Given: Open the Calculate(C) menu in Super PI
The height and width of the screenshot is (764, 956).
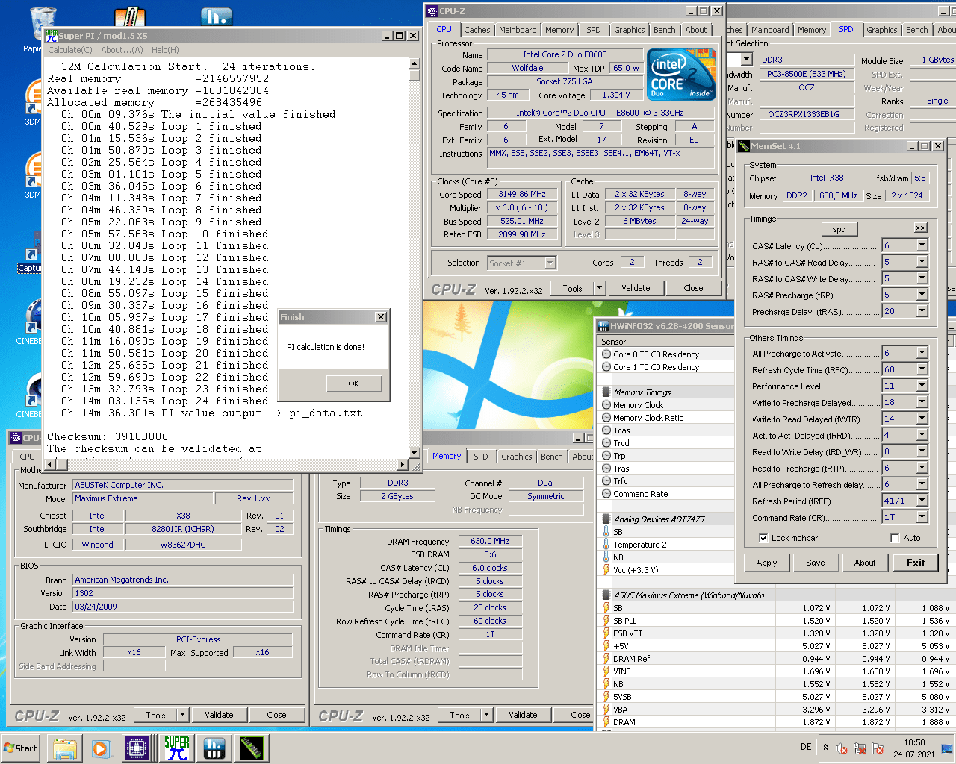Looking at the screenshot, I should (70, 50).
